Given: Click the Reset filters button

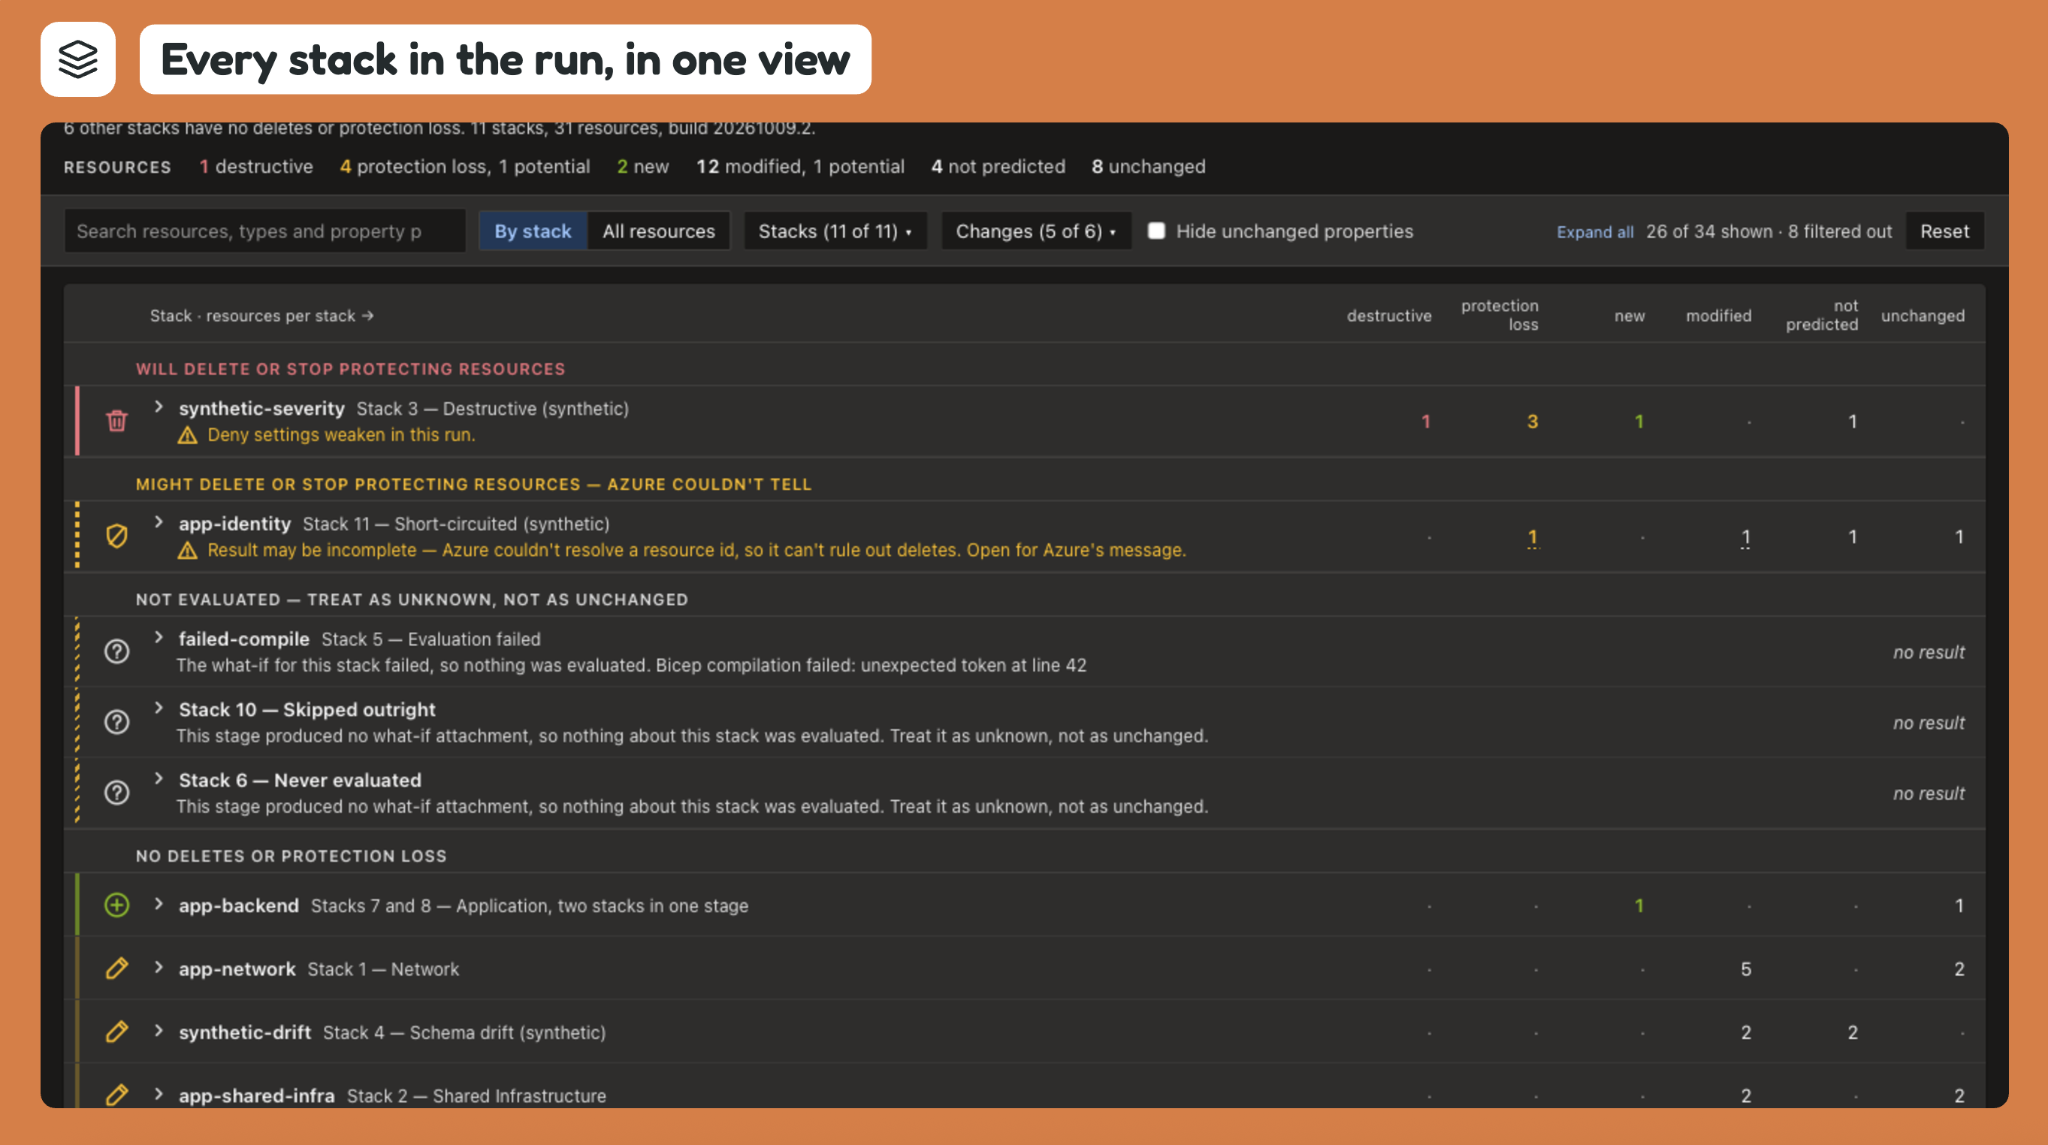Looking at the screenshot, I should (1944, 231).
